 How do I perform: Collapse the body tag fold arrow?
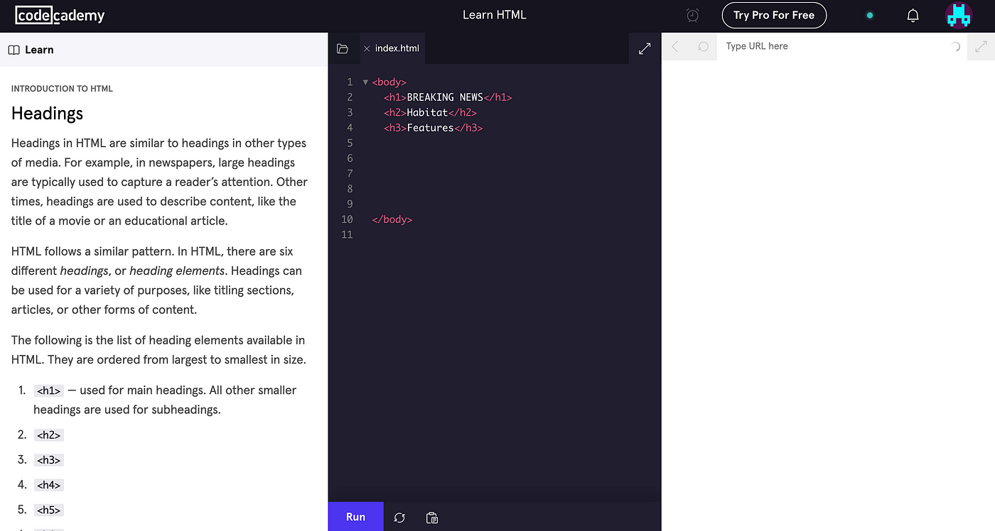pyautogui.click(x=365, y=82)
